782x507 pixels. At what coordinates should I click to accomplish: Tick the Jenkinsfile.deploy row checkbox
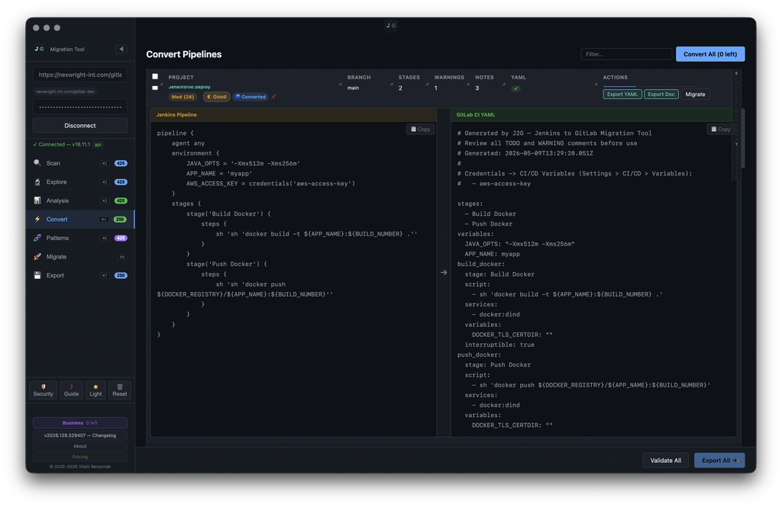click(x=155, y=88)
